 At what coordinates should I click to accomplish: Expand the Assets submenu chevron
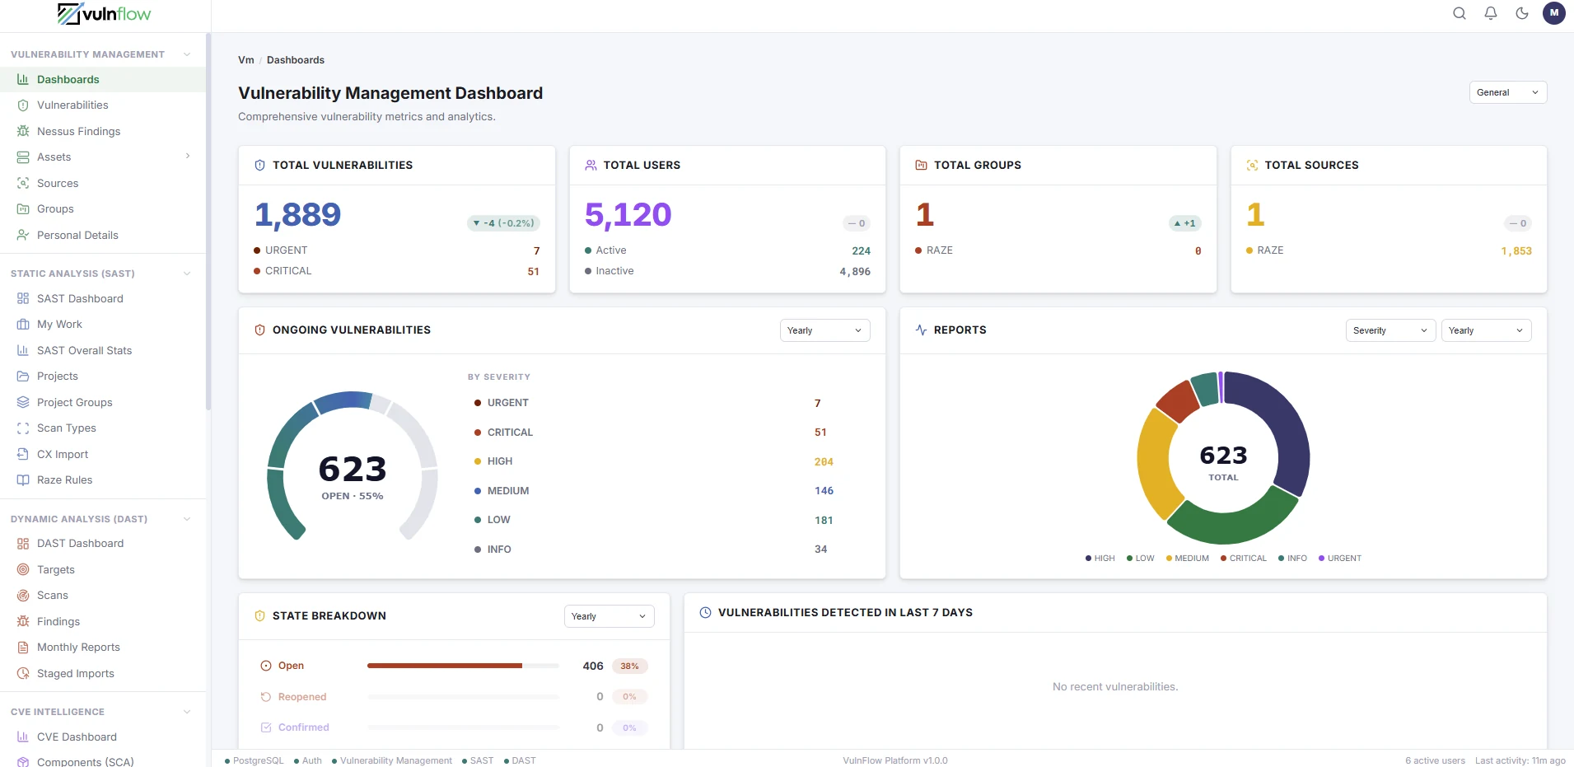(x=188, y=157)
